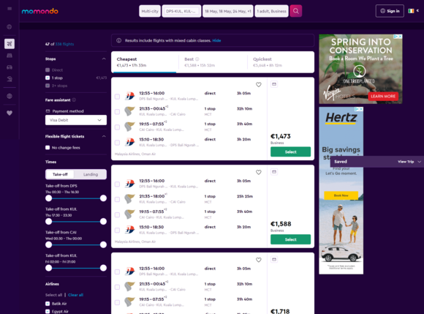This screenshot has width=424, height=314.
Task: Switch to the Best sorting tab
Action: (x=213, y=62)
